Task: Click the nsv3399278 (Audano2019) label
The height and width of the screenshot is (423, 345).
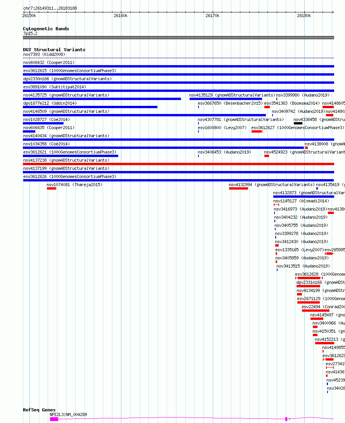Action: point(302,233)
